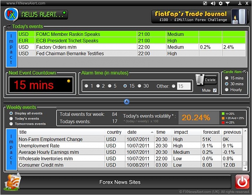Open the candle journal image
The height and width of the screenshot is (195, 252).
click(239, 17)
